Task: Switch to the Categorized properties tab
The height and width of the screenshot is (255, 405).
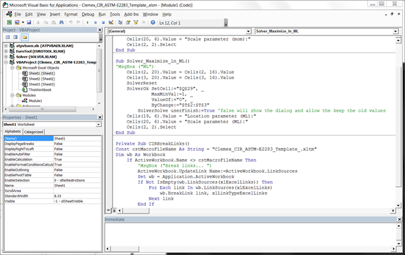Action: click(x=34, y=132)
